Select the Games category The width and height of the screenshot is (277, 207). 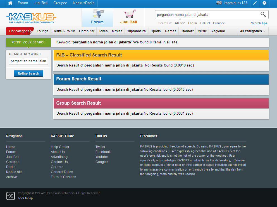click(171, 31)
